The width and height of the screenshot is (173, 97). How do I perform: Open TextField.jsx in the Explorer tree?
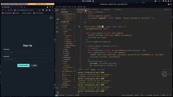click(69, 44)
